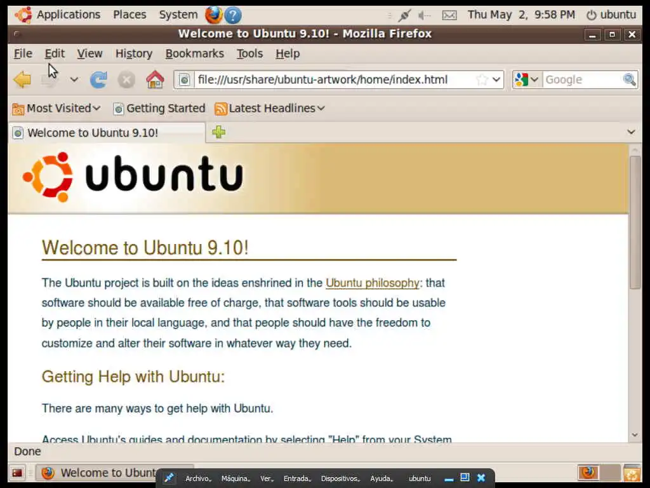Image resolution: width=650 pixels, height=488 pixels.
Task: Click the greyed-out Stop loading button
Action: [x=126, y=79]
